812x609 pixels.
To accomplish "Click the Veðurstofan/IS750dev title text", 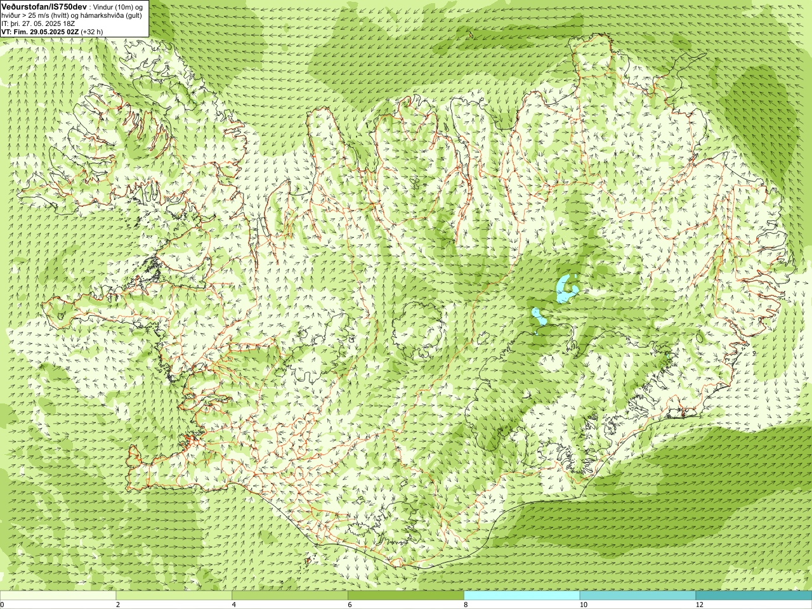I will coord(44,6).
